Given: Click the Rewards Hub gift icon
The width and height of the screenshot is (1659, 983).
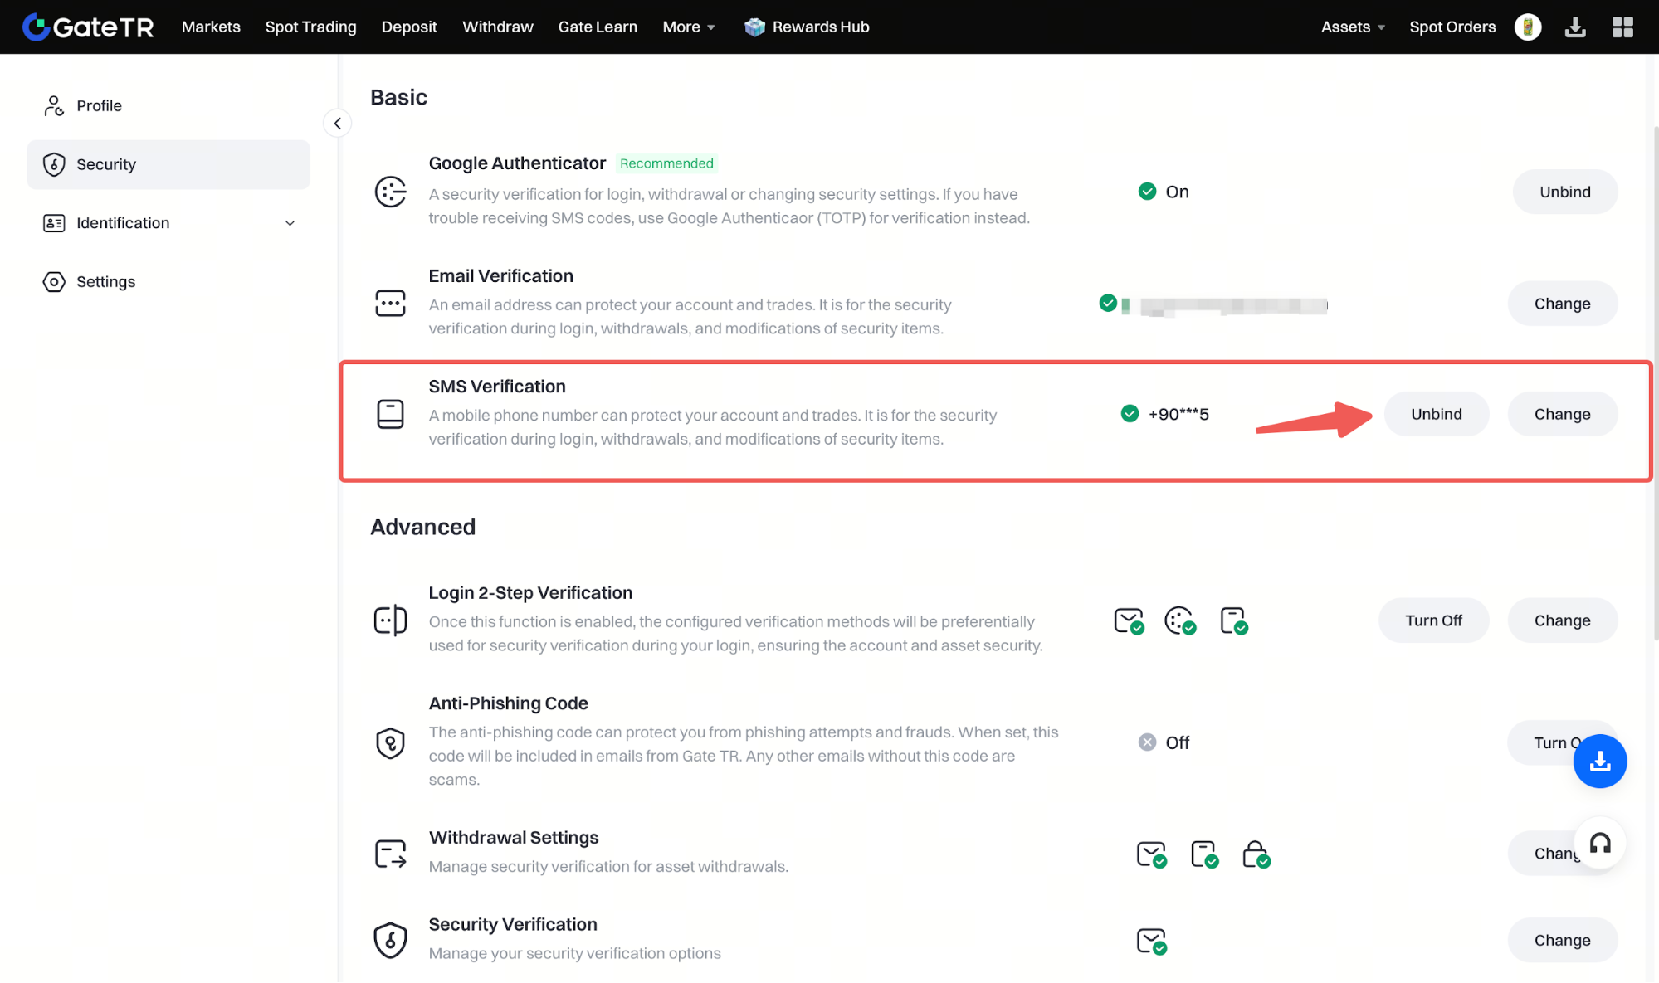Looking at the screenshot, I should click(754, 27).
